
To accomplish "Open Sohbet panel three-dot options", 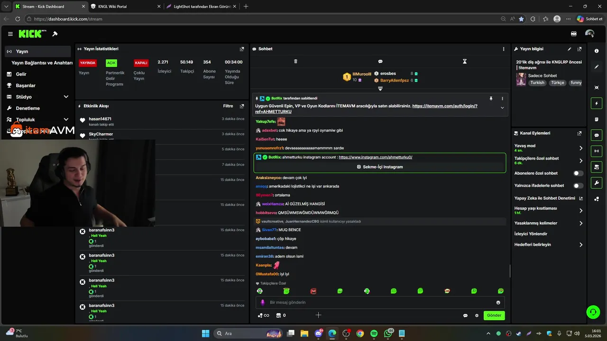I will 504,49.
